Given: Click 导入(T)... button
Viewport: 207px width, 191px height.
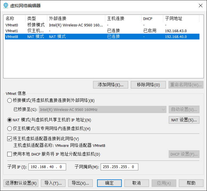Looking at the screenshot, I should click(x=53, y=183).
